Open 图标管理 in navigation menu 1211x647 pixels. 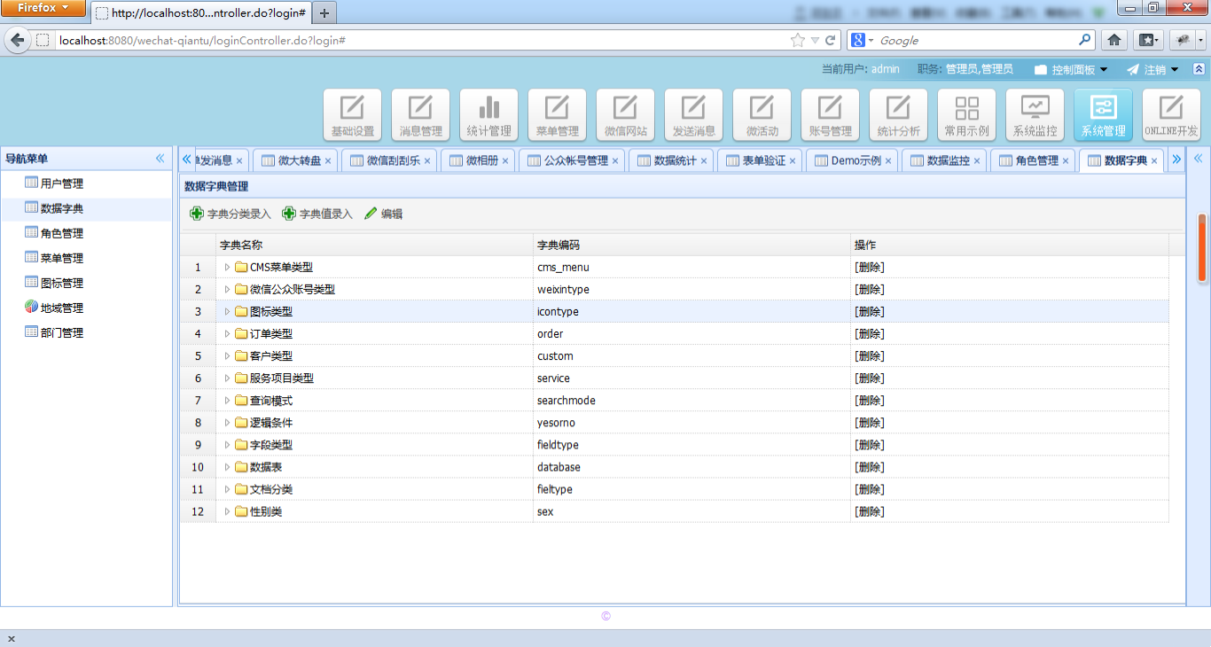pyautogui.click(x=61, y=283)
